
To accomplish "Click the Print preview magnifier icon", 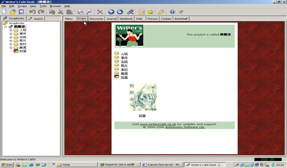I will pyautogui.click(x=89, y=12).
